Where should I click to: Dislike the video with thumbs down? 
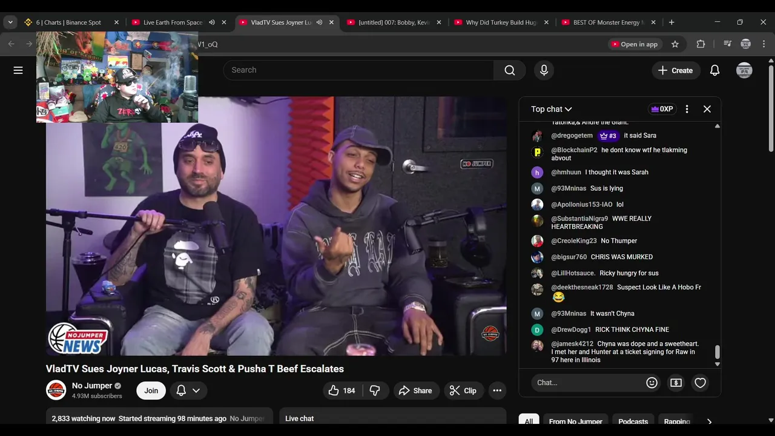[375, 391]
